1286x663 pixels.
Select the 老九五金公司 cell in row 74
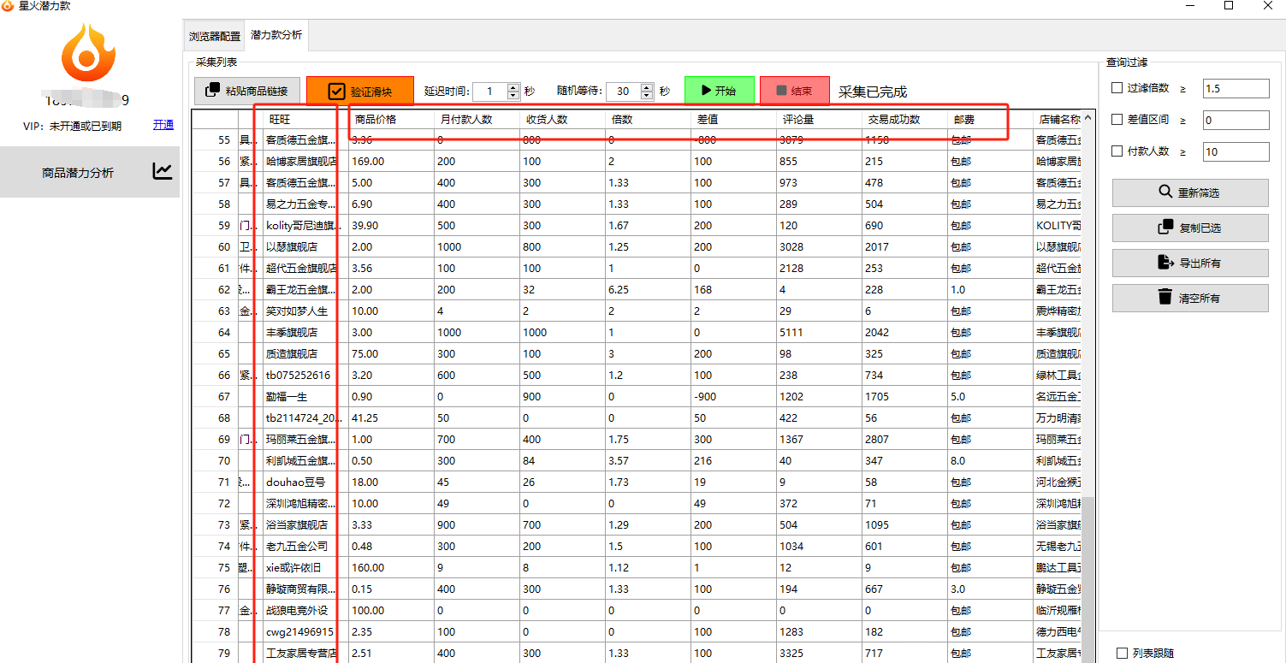pos(305,546)
